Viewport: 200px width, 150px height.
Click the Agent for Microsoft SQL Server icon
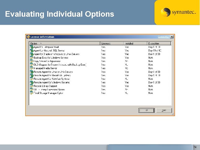coord(32,51)
